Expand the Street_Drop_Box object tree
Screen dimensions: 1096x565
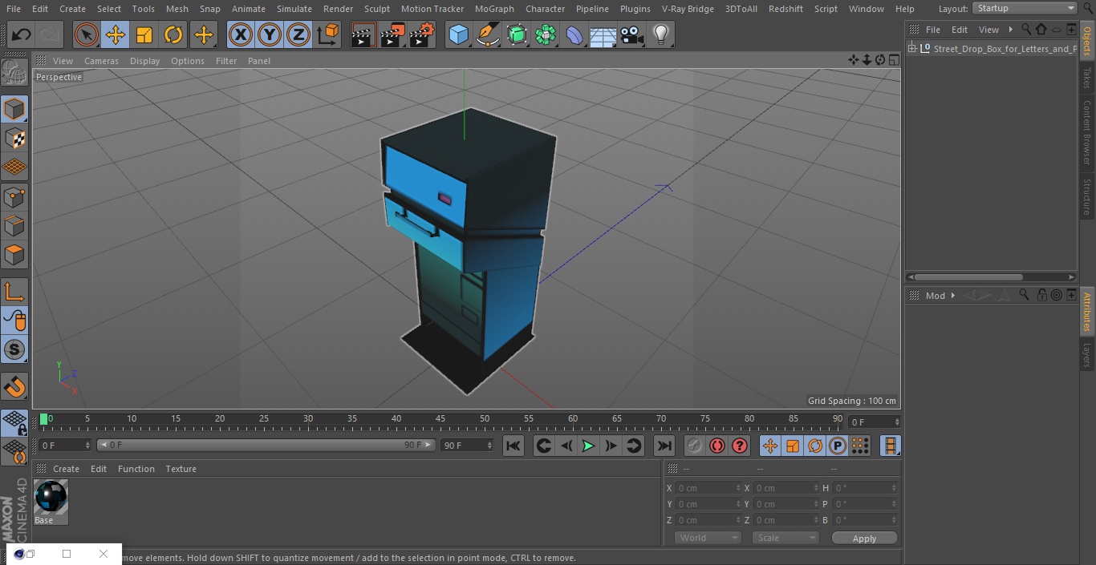tap(912, 49)
